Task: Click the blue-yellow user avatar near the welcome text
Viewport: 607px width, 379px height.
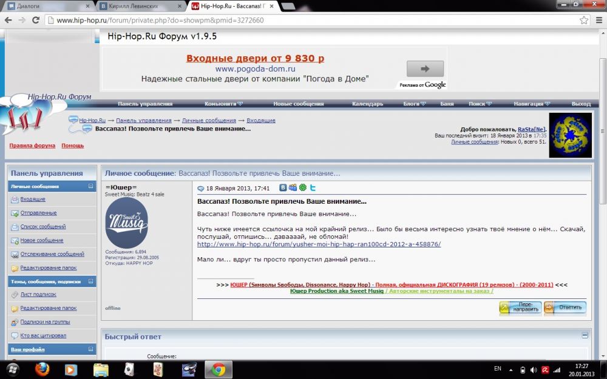Action: pos(570,135)
